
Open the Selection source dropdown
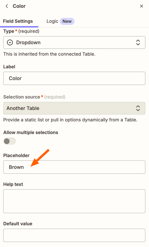coord(74,108)
